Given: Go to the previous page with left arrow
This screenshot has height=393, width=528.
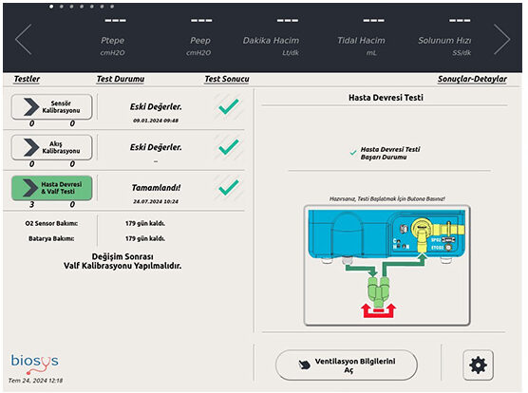Looking at the screenshot, I should click(24, 39).
